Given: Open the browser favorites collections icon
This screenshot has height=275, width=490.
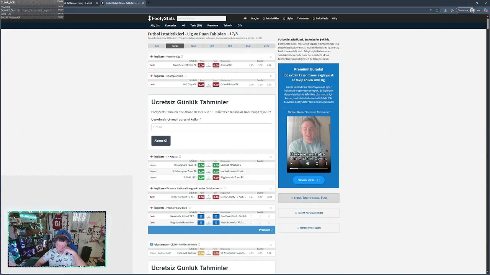Looking at the screenshot, I should tap(452, 10).
